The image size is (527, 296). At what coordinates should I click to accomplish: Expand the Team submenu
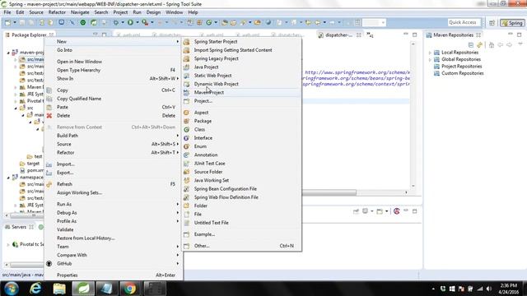click(x=114, y=247)
